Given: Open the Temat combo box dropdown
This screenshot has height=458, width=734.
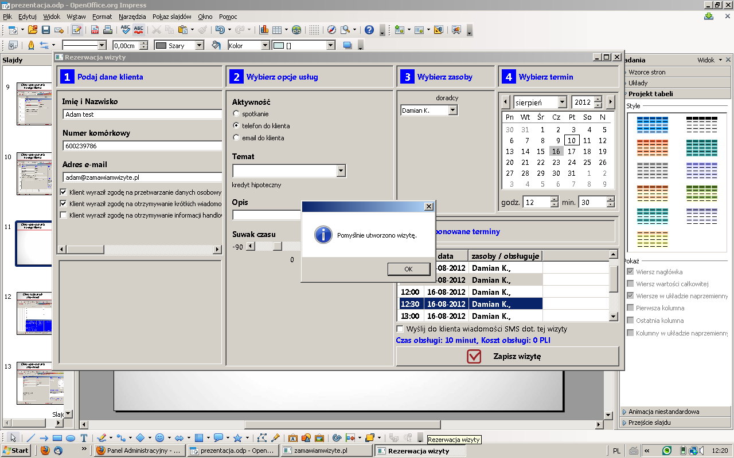Looking at the screenshot, I should click(341, 171).
